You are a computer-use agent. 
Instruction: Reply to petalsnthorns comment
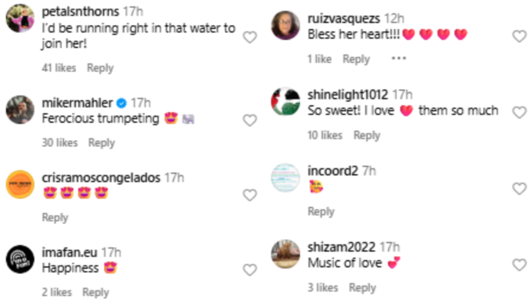point(100,68)
